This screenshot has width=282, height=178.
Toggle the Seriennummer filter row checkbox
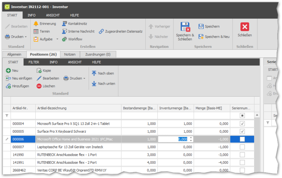(242, 115)
